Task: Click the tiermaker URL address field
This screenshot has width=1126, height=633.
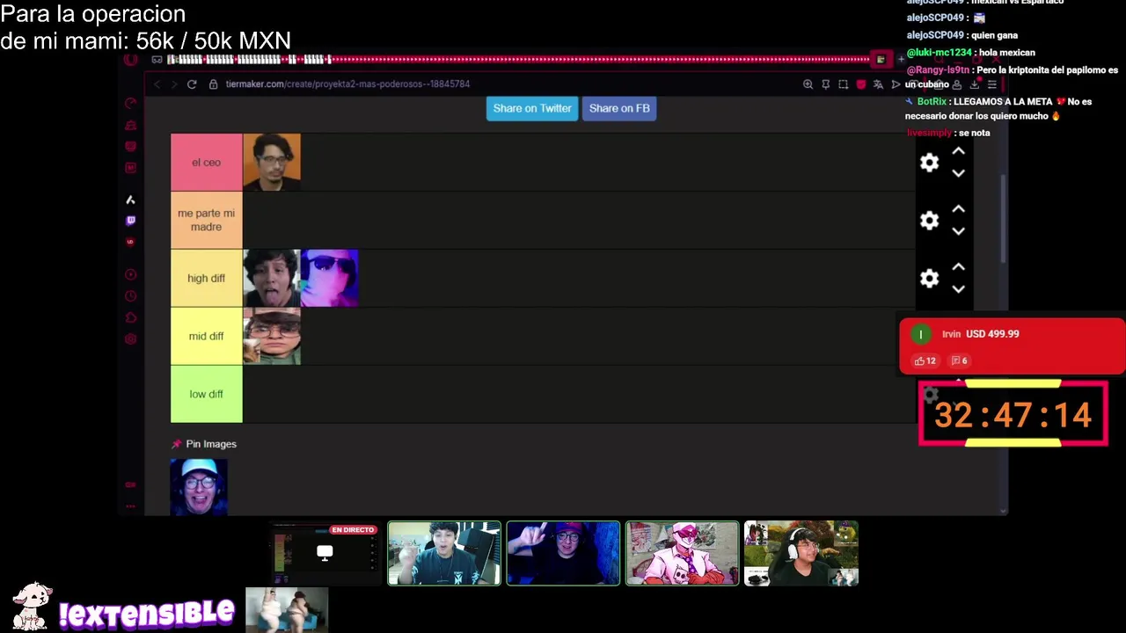Action: [347, 84]
